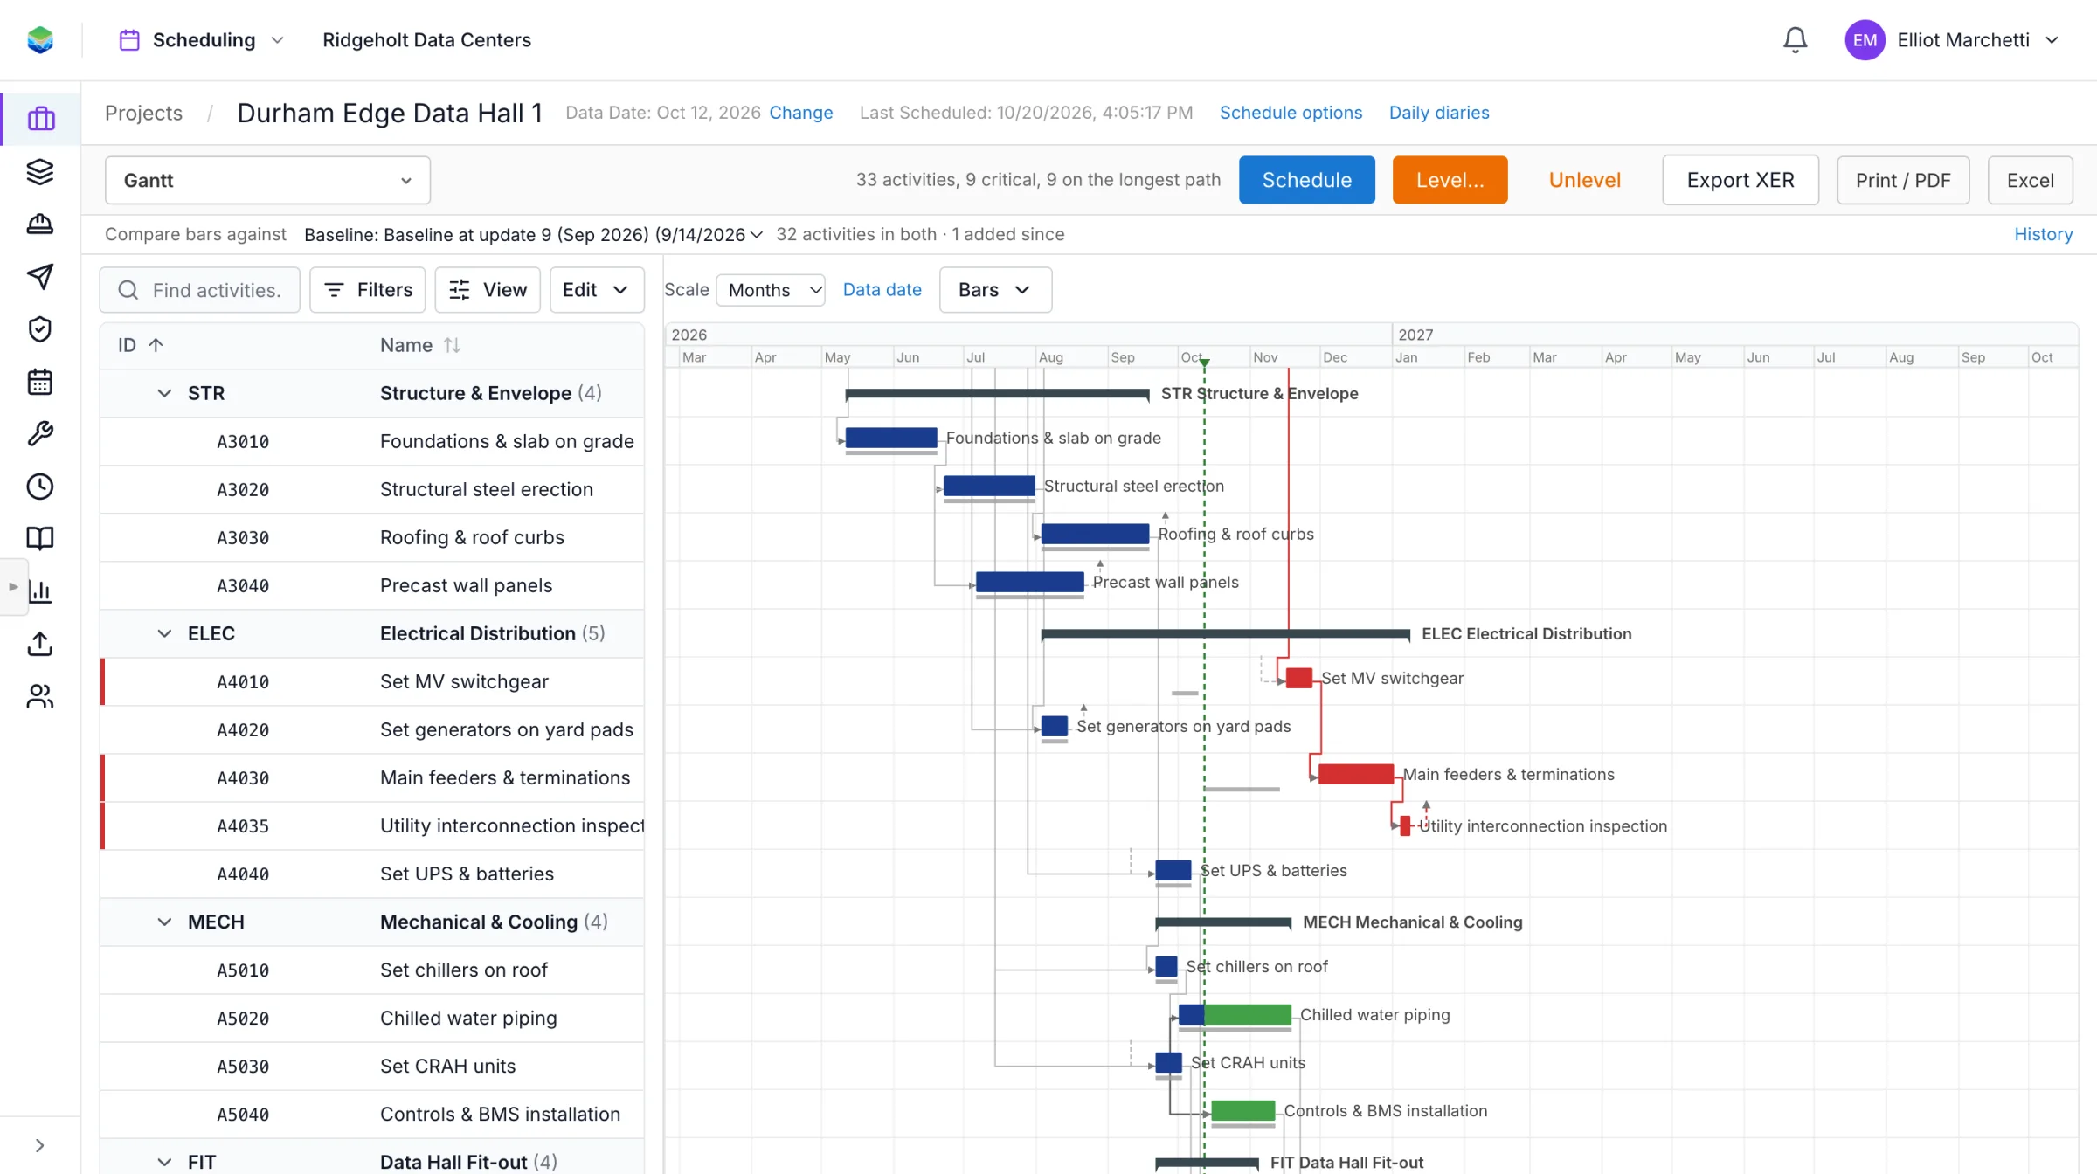The width and height of the screenshot is (2097, 1174).
Task: Click the History link
Action: [2043, 235]
